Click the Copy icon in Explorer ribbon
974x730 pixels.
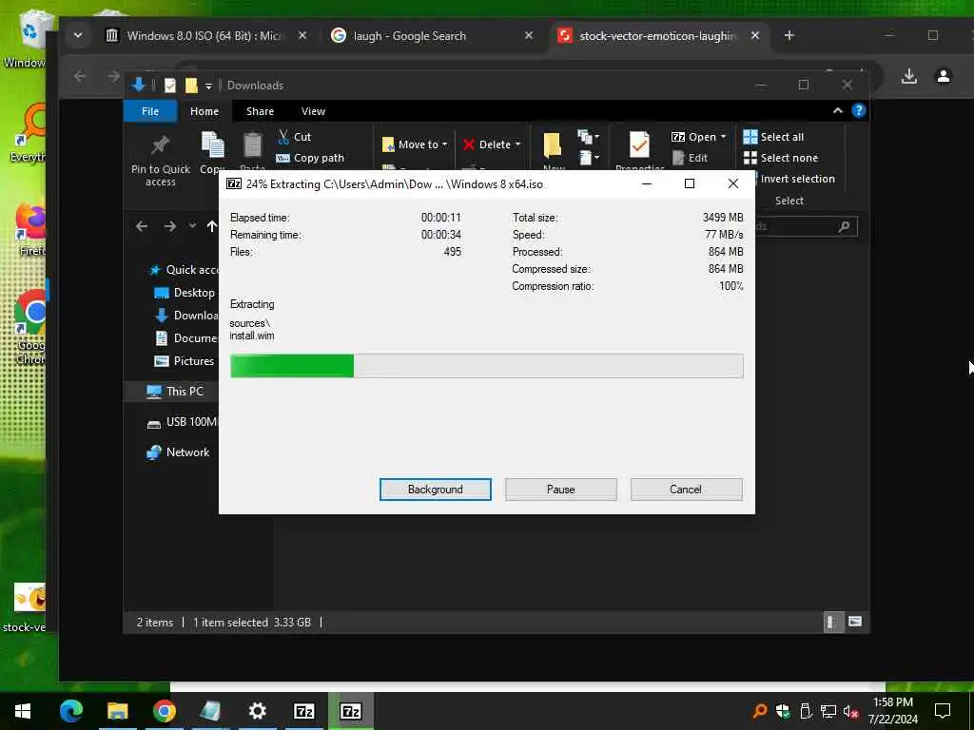point(212,145)
